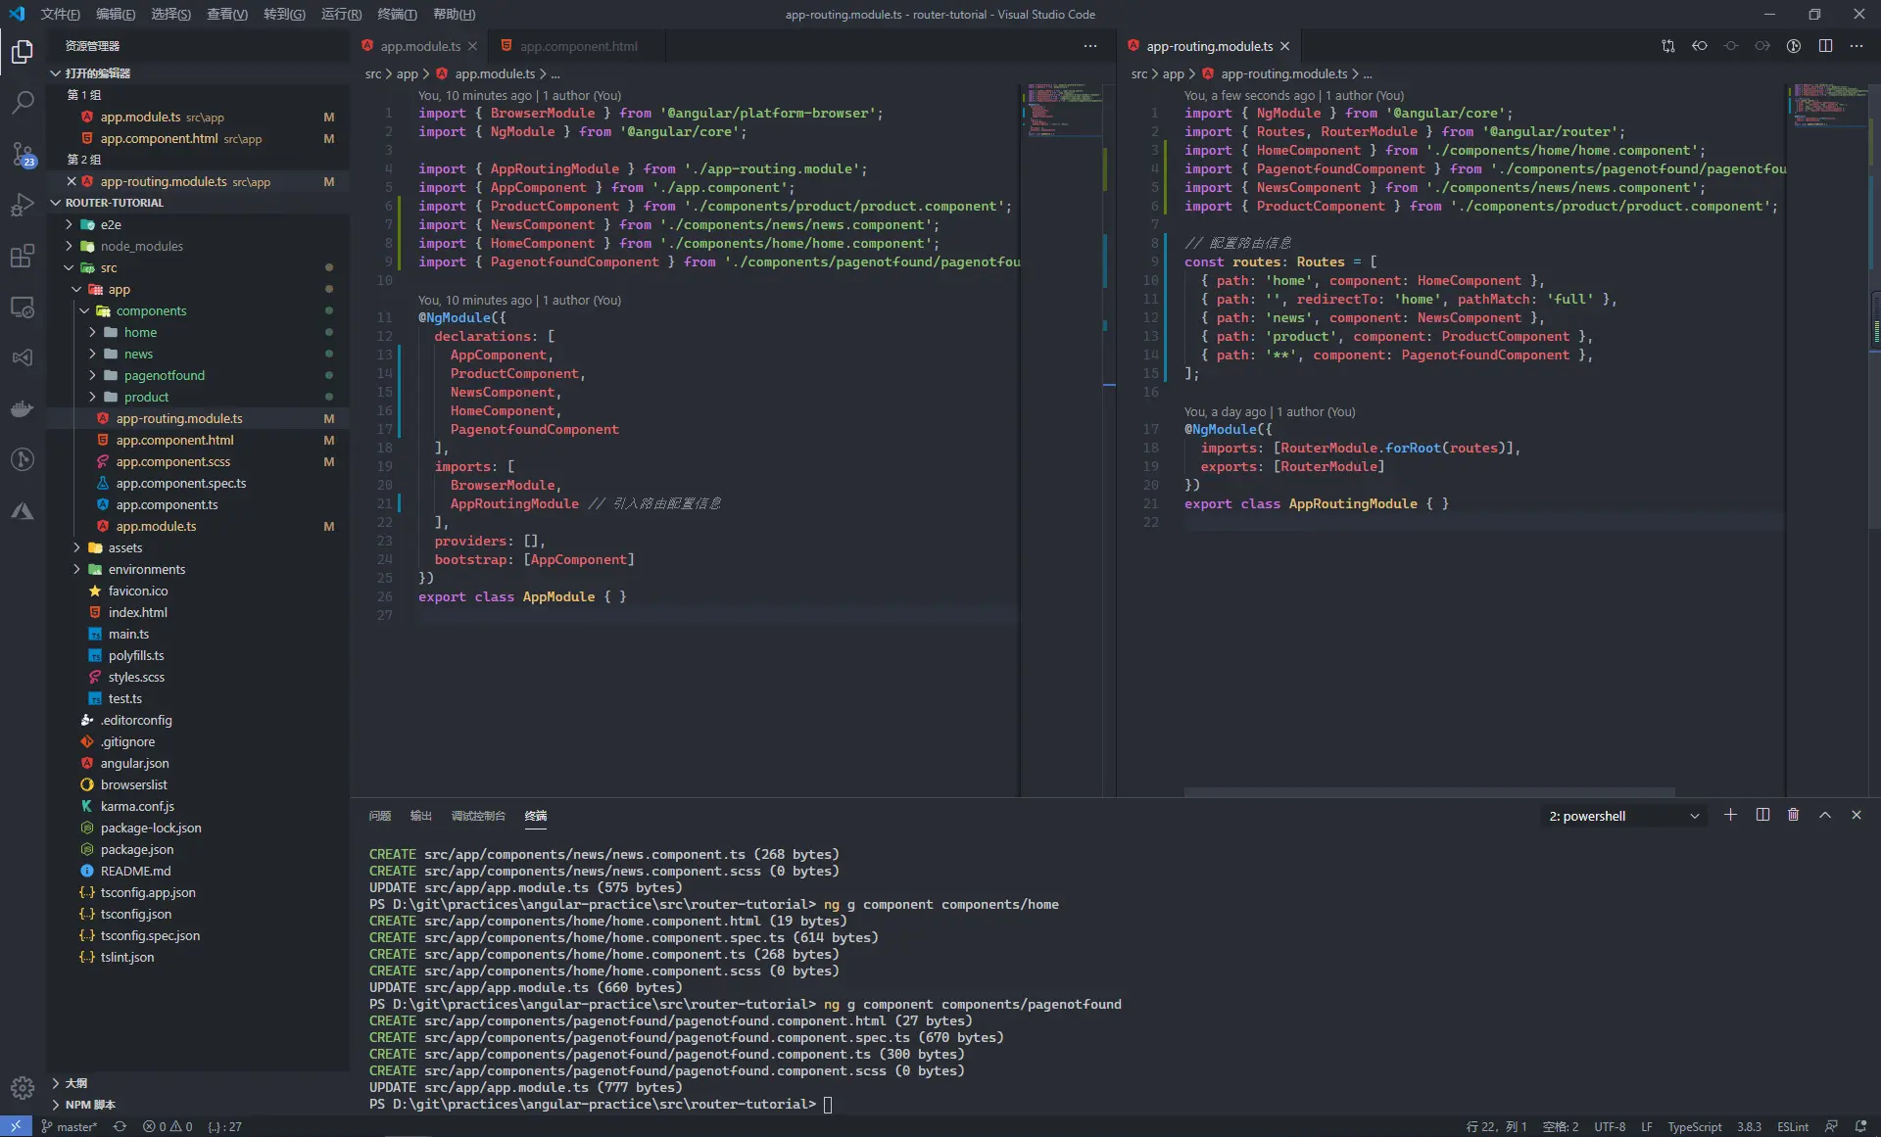
Task: Split the terminal panel
Action: tap(1762, 815)
